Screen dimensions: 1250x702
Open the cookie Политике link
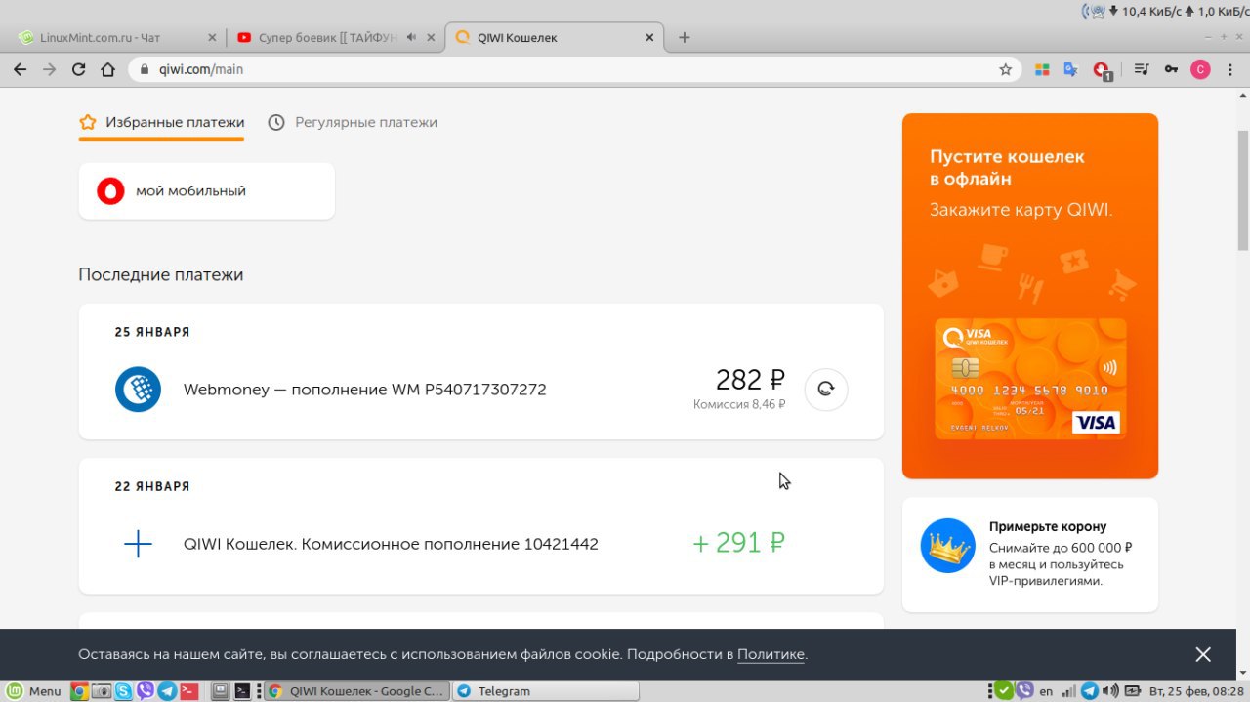click(x=771, y=654)
